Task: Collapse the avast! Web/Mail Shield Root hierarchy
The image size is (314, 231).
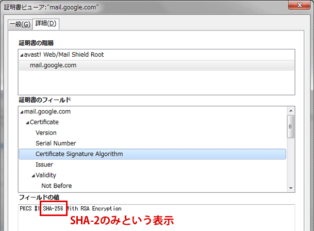Action: (x=22, y=55)
